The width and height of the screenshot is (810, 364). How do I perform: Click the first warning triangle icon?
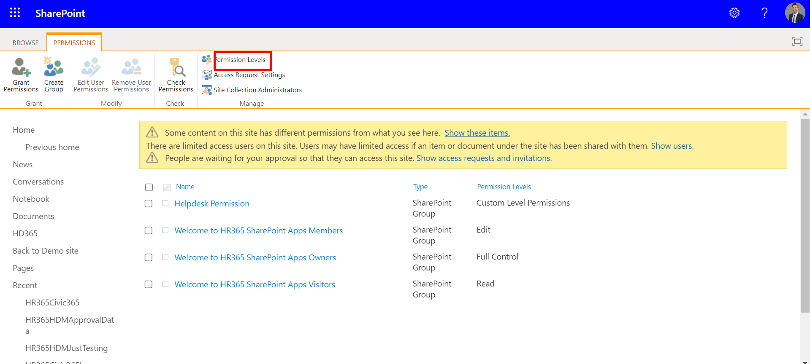(152, 132)
